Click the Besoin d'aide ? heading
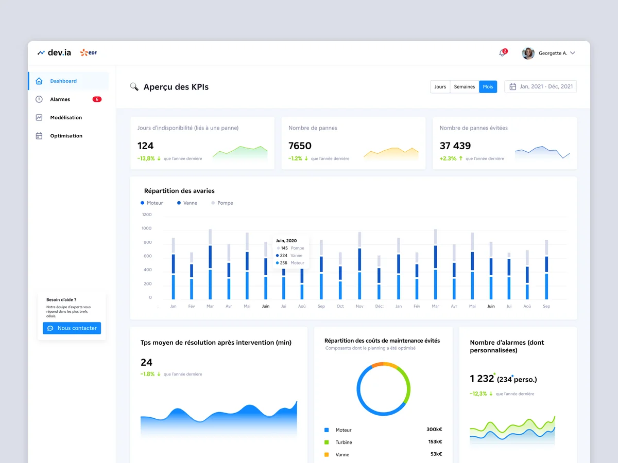Image resolution: width=618 pixels, height=463 pixels. 61,299
